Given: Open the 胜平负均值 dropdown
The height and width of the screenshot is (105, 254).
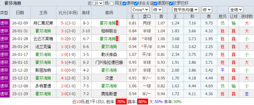Looking at the screenshot, I should coord(186,10).
